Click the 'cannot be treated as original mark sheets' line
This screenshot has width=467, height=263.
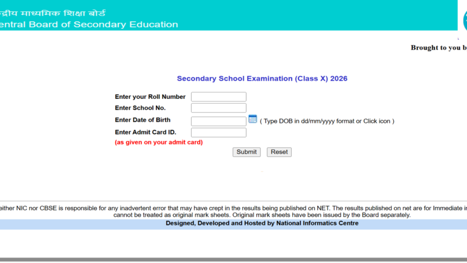tap(262, 215)
